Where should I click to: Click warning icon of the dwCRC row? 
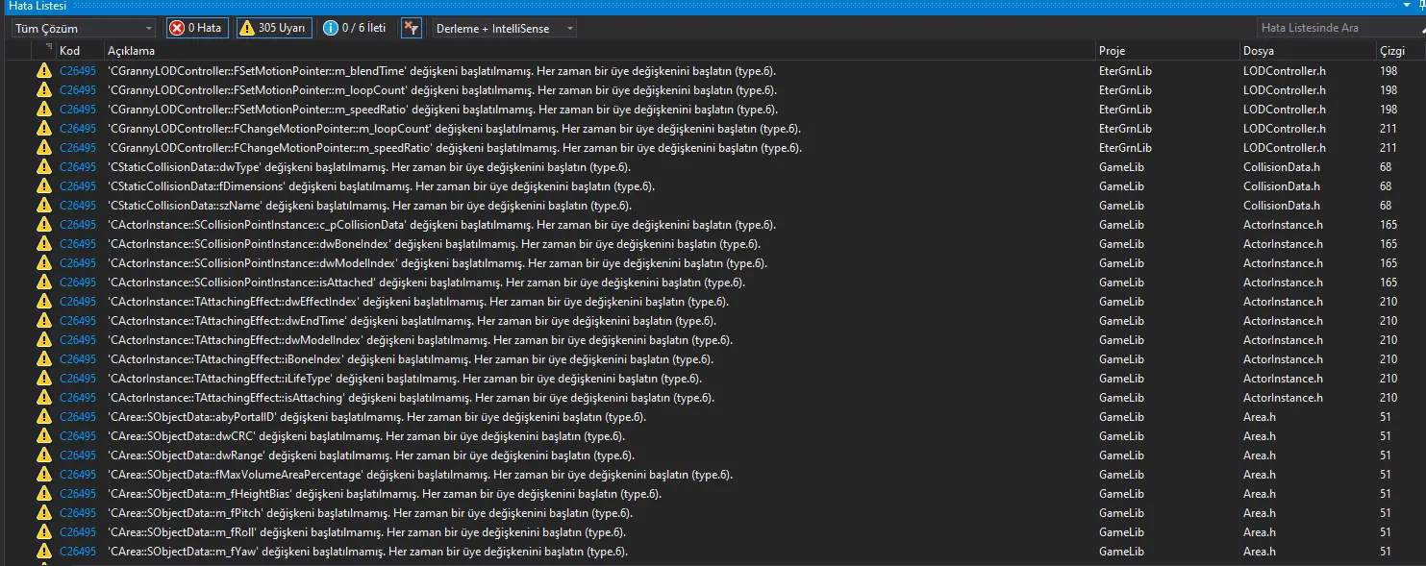(x=43, y=436)
